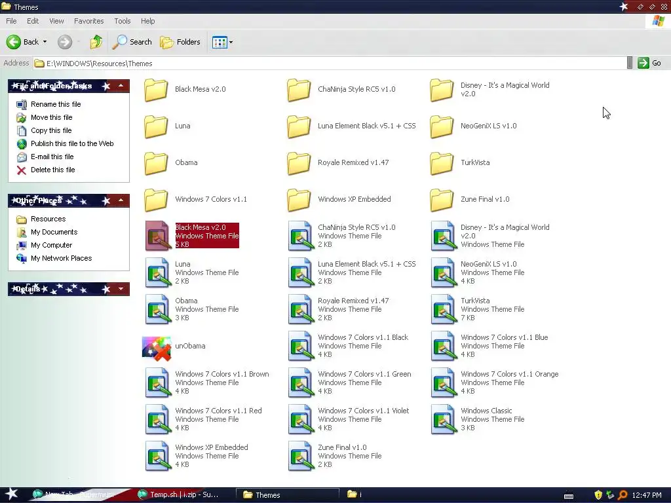Go up one folder level
This screenshot has height=503, width=671.
coord(96,42)
